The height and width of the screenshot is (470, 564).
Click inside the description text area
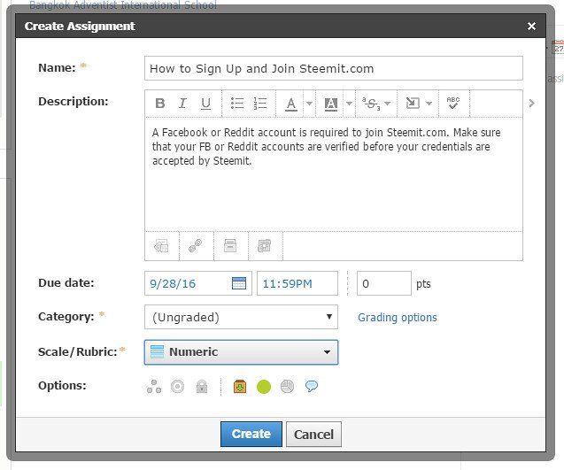pyautogui.click(x=334, y=174)
